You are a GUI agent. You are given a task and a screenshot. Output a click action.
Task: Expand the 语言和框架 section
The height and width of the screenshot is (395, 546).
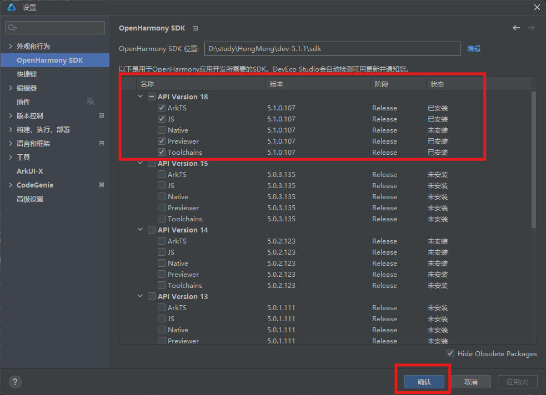click(x=11, y=144)
